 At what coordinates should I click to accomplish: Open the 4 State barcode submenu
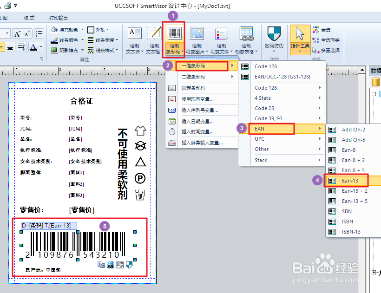282,98
